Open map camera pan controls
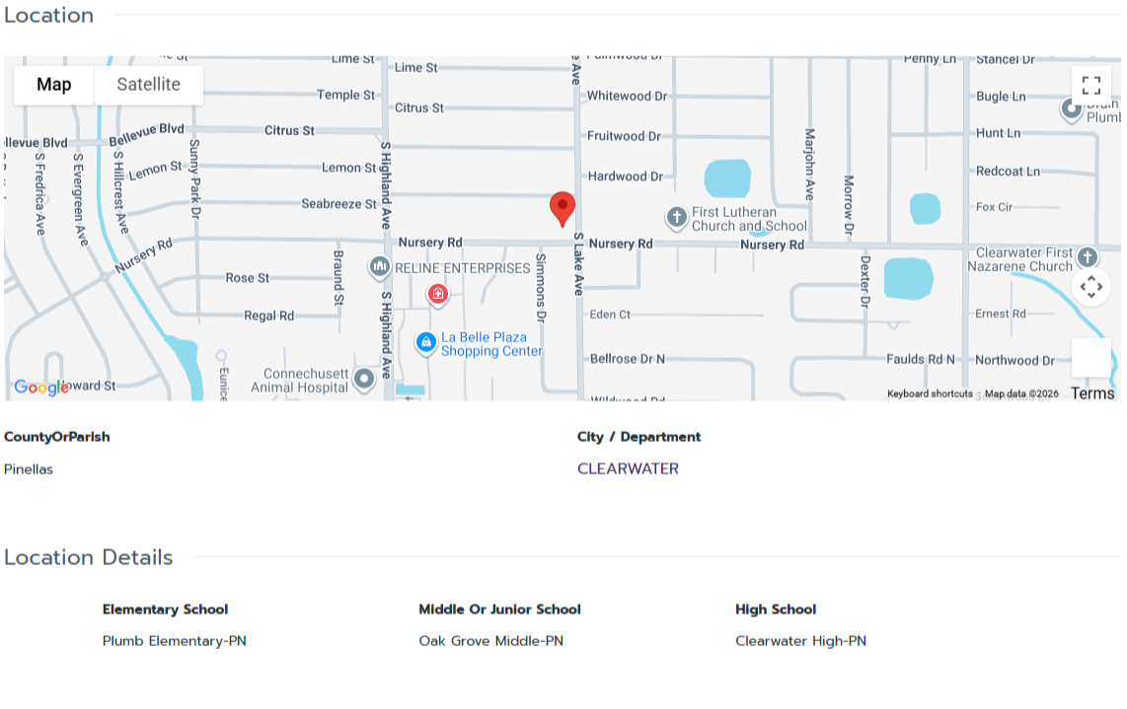The height and width of the screenshot is (709, 1127). 1090,287
